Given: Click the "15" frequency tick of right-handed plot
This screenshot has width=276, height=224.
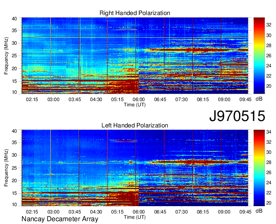Looking at the screenshot, I should 14,81.
